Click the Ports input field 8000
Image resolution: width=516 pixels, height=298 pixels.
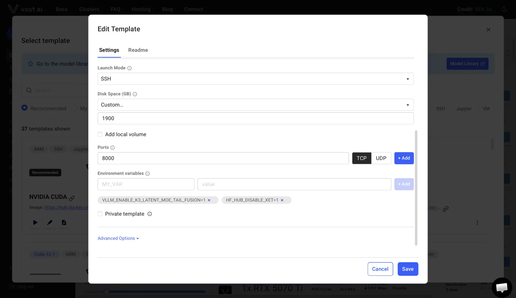(x=223, y=158)
